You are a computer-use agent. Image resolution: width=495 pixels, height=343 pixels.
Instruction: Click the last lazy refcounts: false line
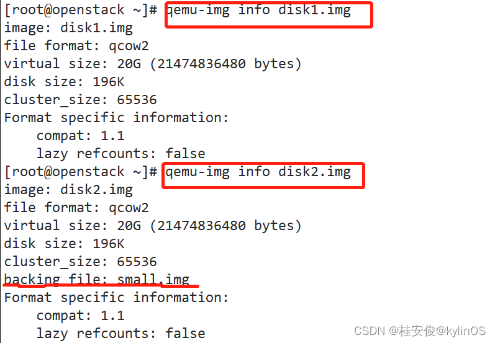(x=121, y=334)
